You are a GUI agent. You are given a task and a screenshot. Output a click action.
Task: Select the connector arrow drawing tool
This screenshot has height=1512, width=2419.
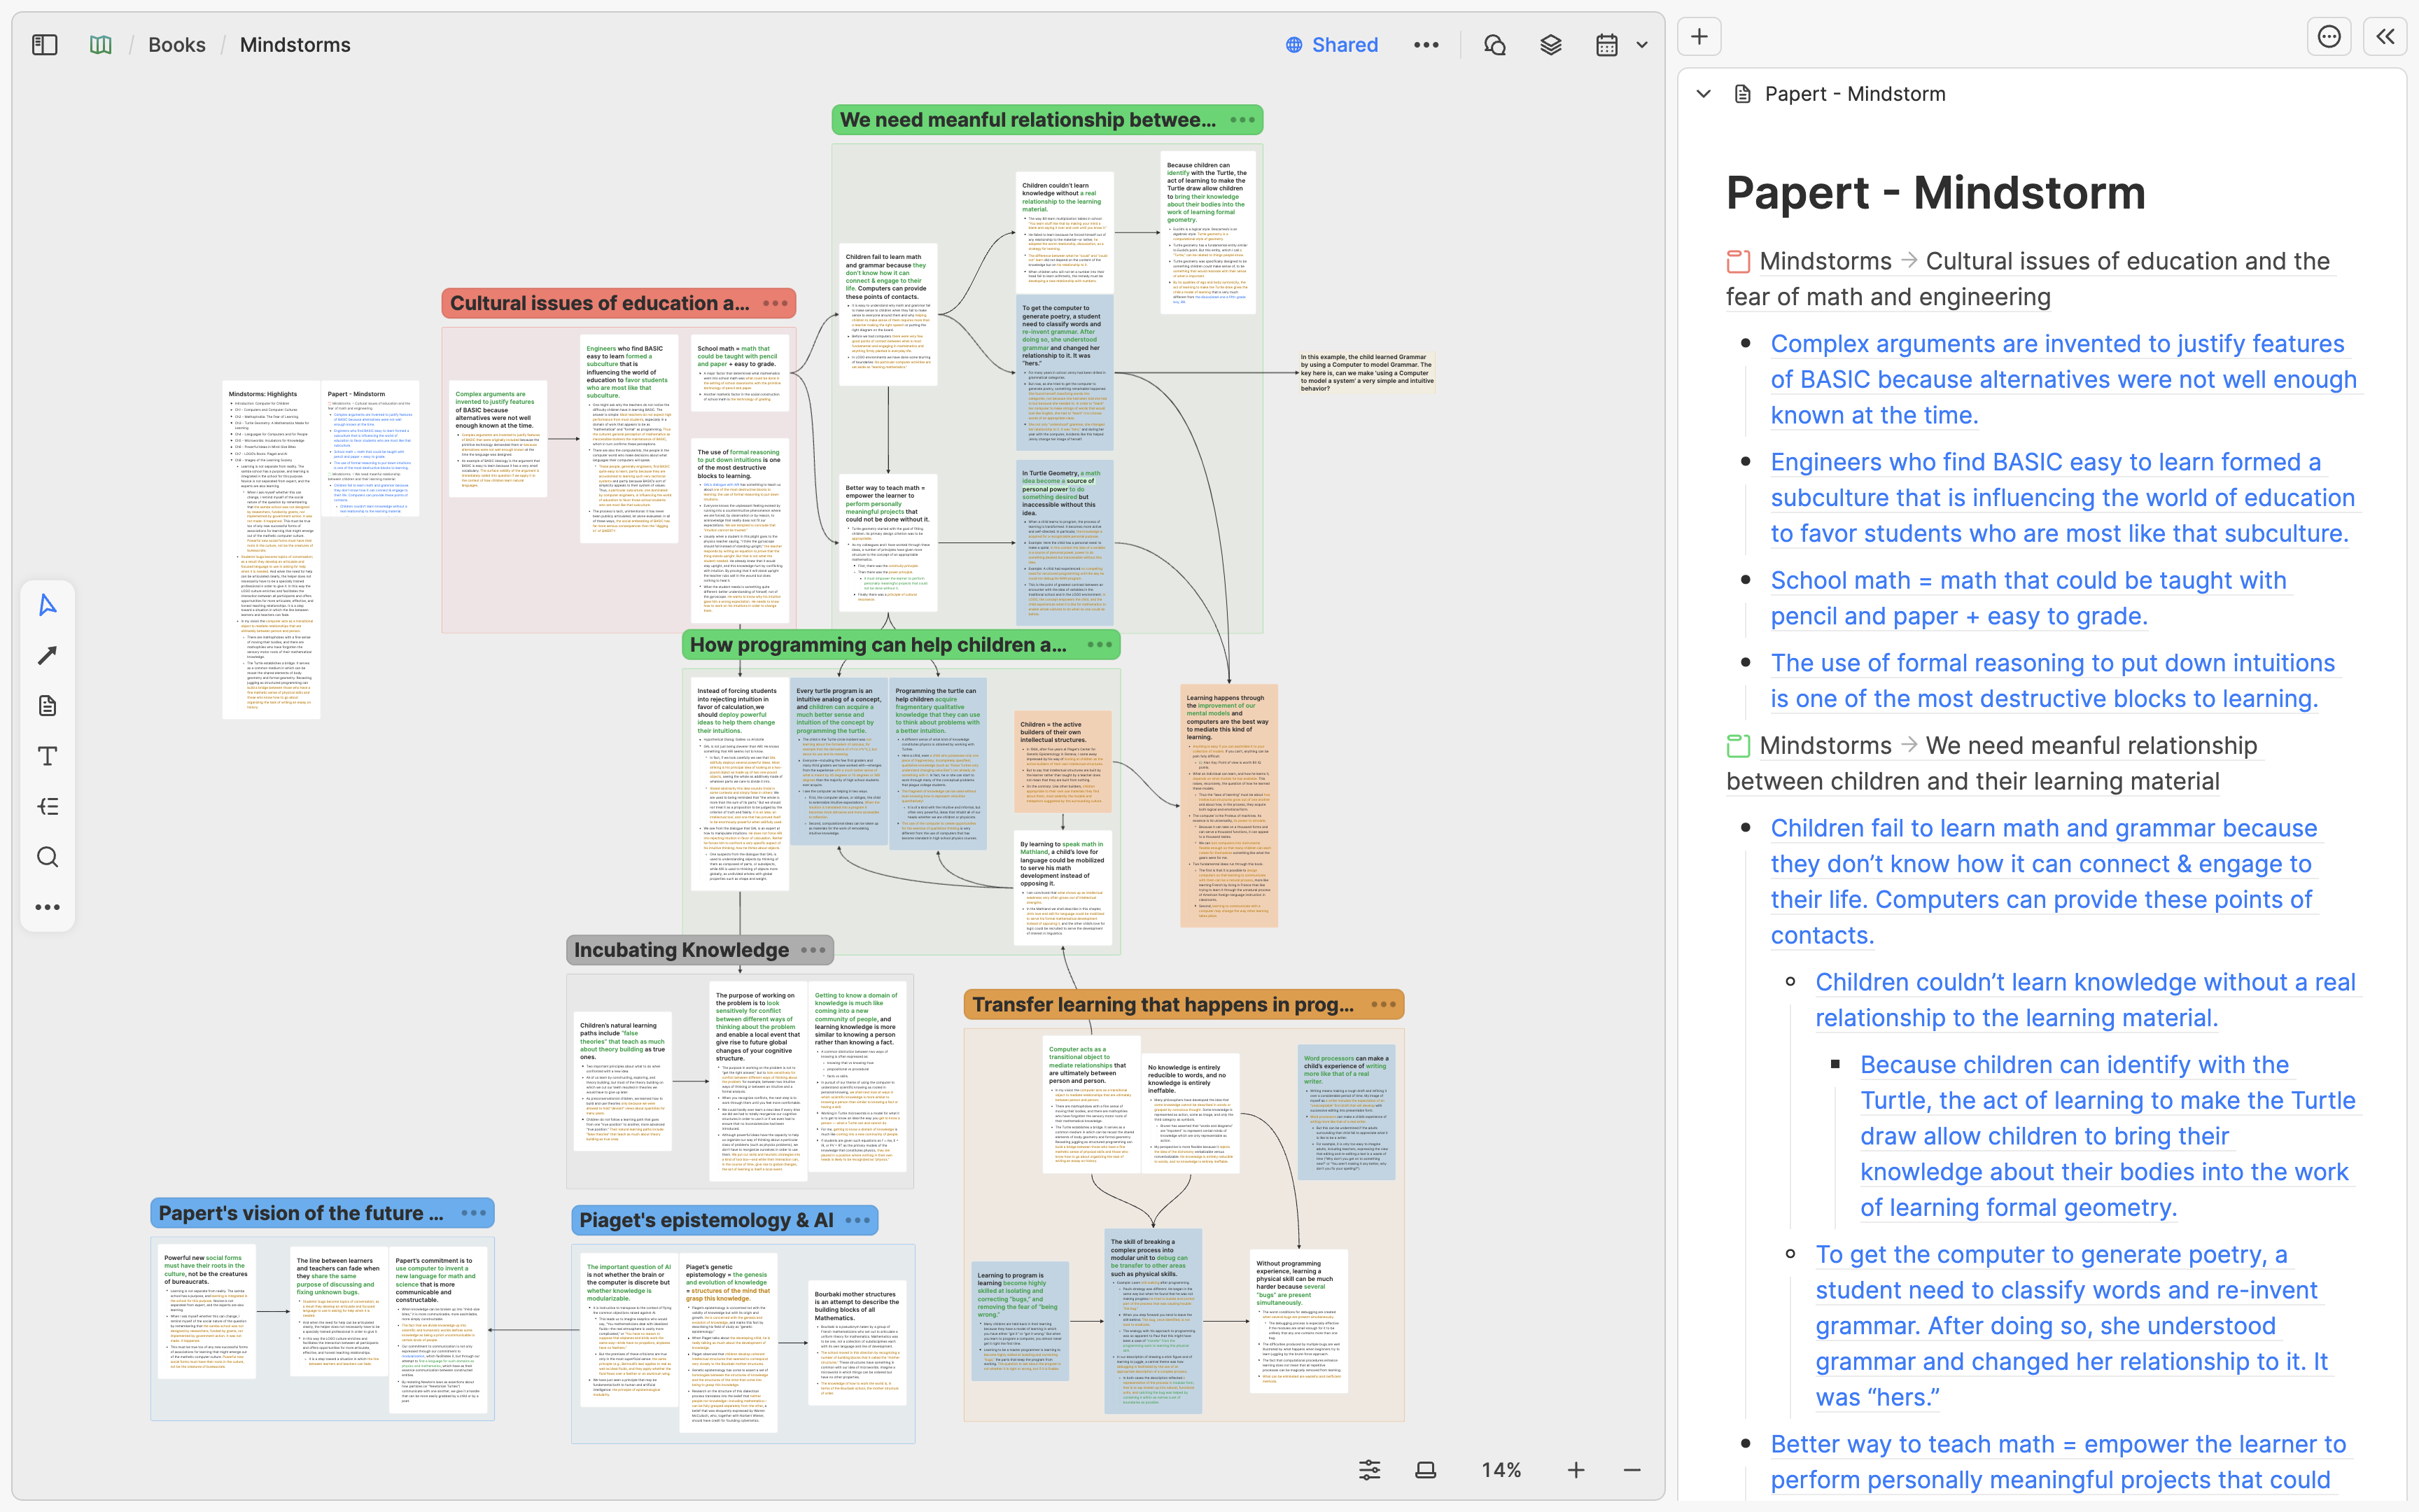coord(47,655)
